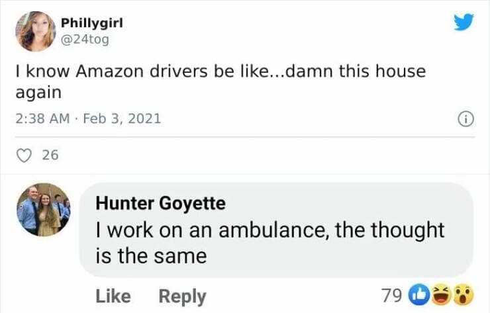The height and width of the screenshot is (313, 490).
Task: Click the 26 likes count
Action: (x=50, y=156)
